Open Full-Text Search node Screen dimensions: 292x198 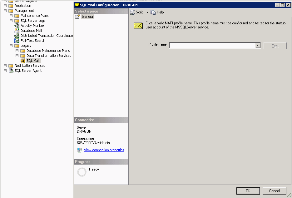click(33, 41)
